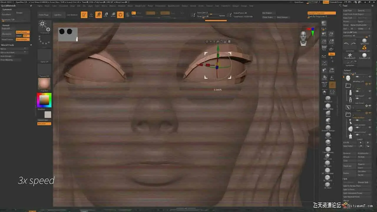Click the QuickSave button
This screenshot has width=377, height=212.
[299, 2]
